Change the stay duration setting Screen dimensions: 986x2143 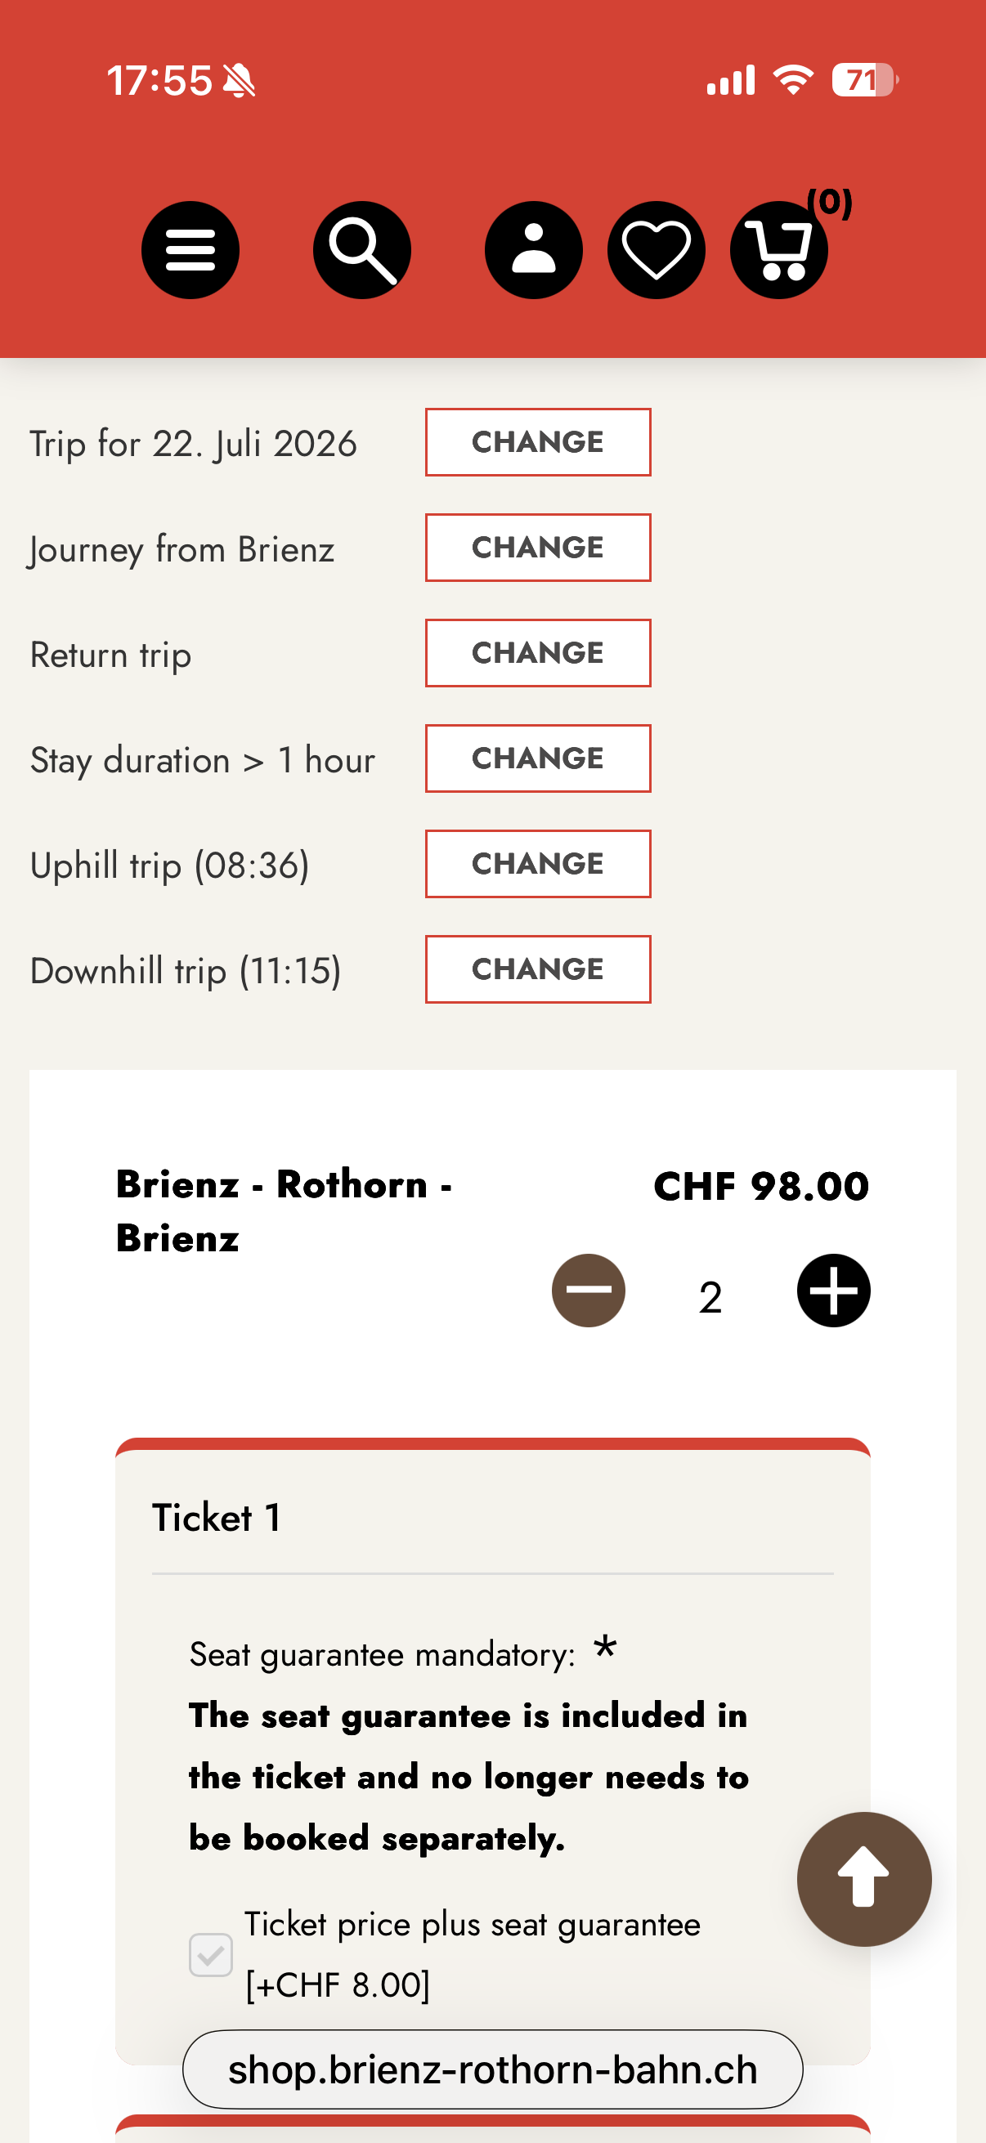pyautogui.click(x=537, y=758)
